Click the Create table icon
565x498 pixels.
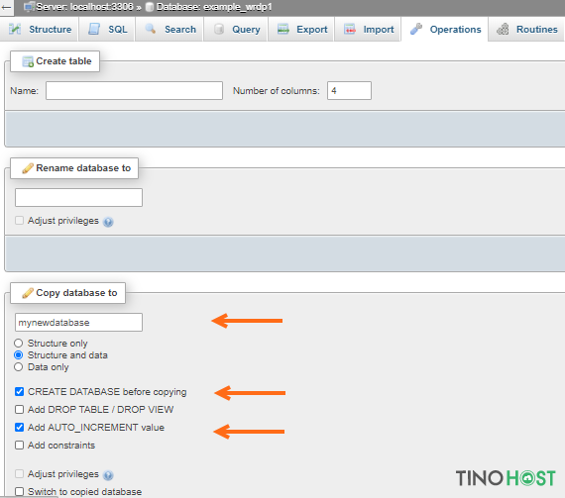(x=28, y=61)
